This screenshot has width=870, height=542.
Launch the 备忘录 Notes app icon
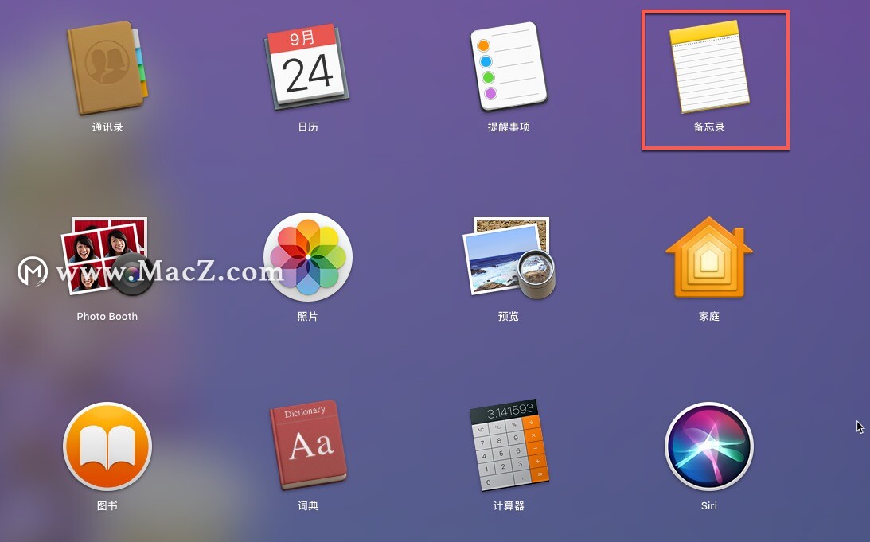709,67
